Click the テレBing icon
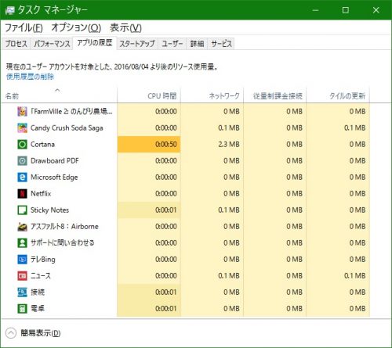 [22, 260]
